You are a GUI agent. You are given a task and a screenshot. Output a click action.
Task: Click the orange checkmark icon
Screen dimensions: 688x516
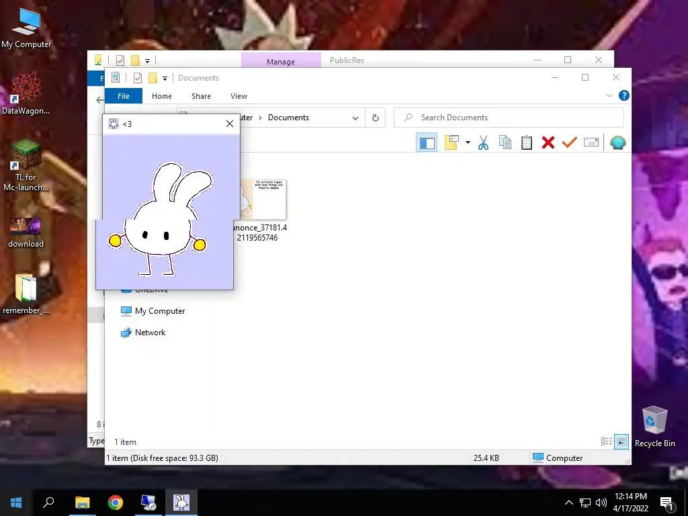(570, 142)
